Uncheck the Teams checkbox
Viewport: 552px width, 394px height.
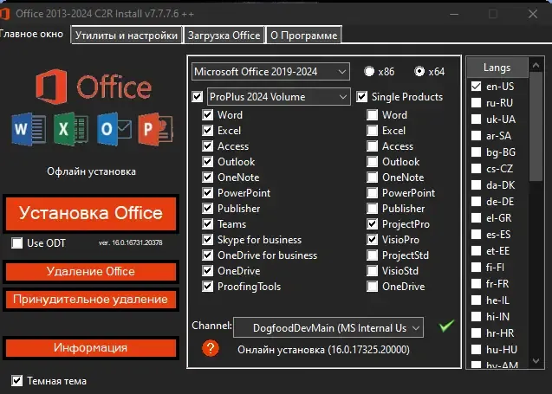coord(208,223)
